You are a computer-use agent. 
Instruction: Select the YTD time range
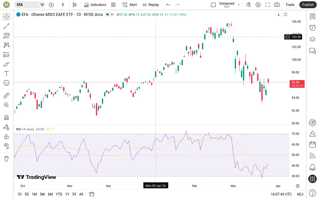point(59,194)
